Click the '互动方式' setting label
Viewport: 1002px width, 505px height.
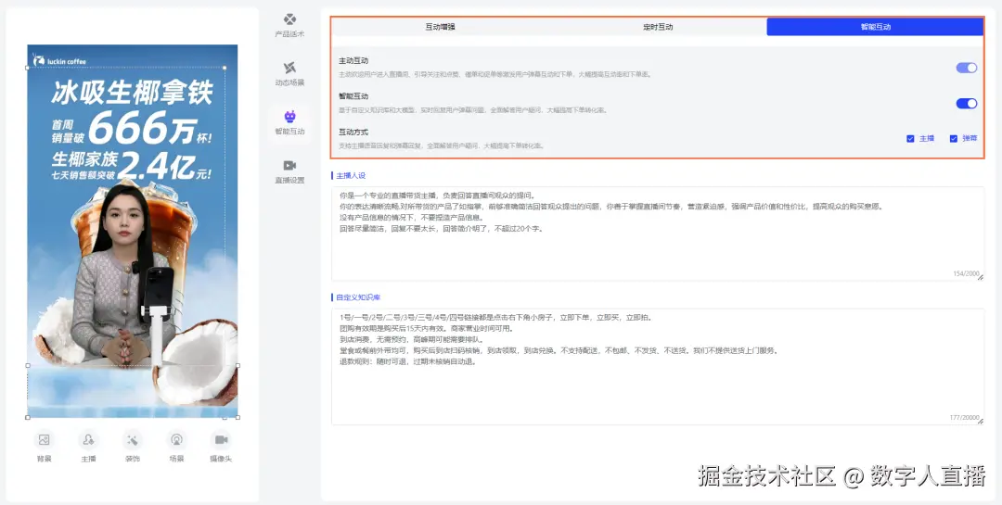[x=353, y=133]
